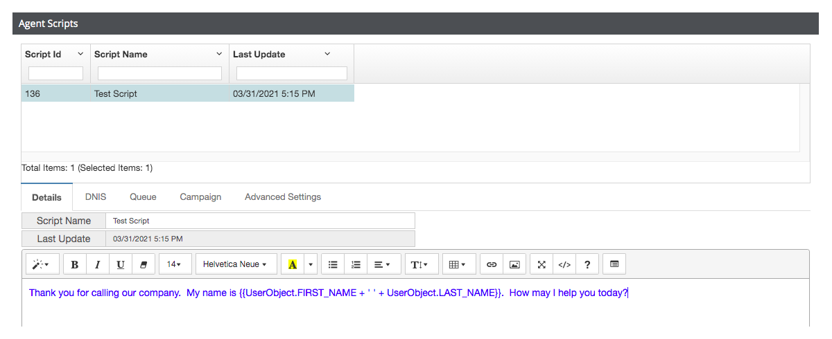Sort by the Script Name header
Screen dimensions: 832x339
[x=121, y=54]
